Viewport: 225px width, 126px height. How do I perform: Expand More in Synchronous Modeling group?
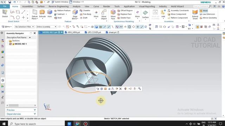point(137,14)
